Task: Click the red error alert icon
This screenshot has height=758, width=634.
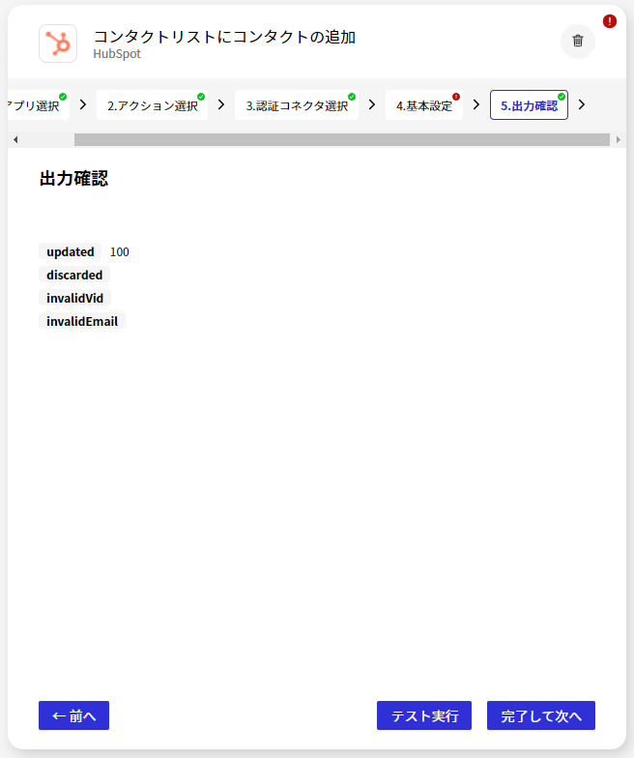Action: 609,21
